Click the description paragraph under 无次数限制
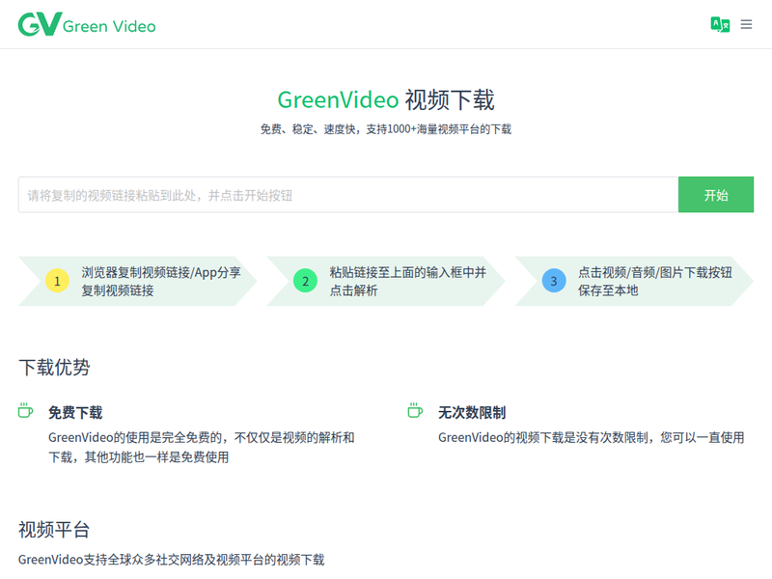 (591, 437)
